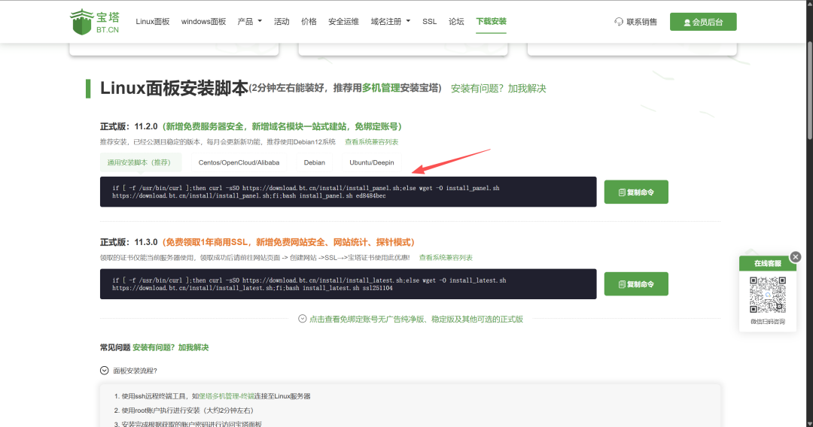Open the SSL nav link
The height and width of the screenshot is (427, 813).
(x=429, y=22)
